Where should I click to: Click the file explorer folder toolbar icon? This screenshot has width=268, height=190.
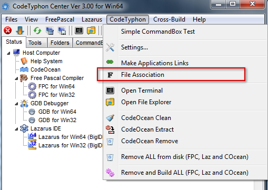coord(91,31)
